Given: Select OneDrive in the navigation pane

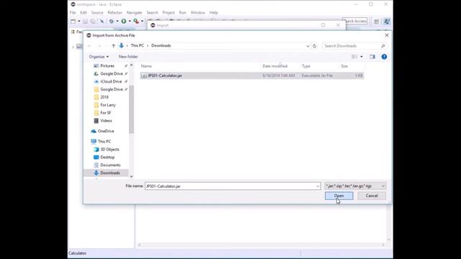Looking at the screenshot, I should coord(102,131).
